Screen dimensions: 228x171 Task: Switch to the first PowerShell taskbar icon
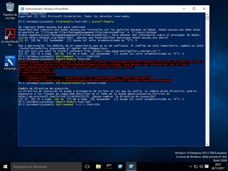click(120, 167)
